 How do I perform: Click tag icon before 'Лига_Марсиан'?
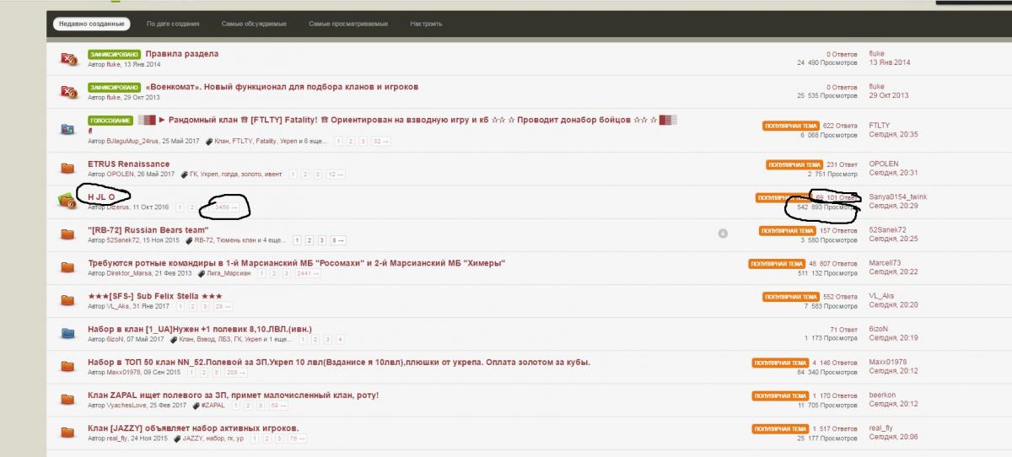(x=202, y=273)
